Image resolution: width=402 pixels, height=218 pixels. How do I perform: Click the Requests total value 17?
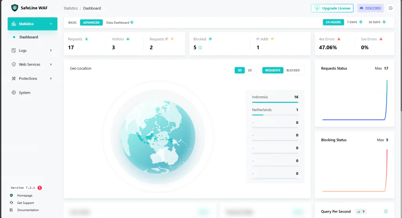(71, 48)
